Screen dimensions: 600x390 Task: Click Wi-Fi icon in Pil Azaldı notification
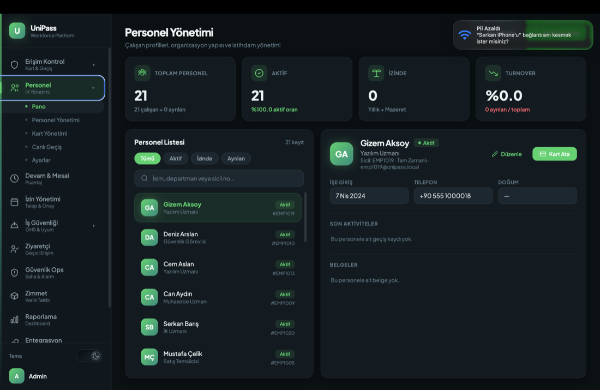[x=465, y=35]
